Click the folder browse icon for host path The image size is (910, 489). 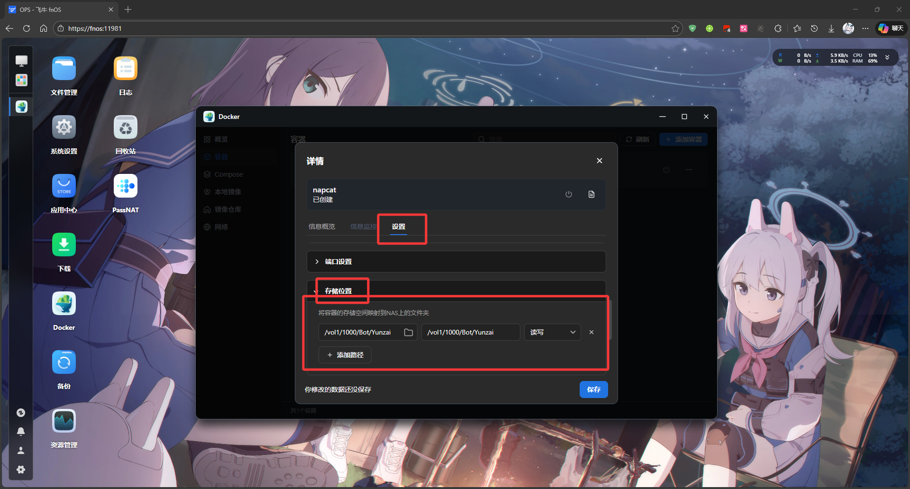408,332
